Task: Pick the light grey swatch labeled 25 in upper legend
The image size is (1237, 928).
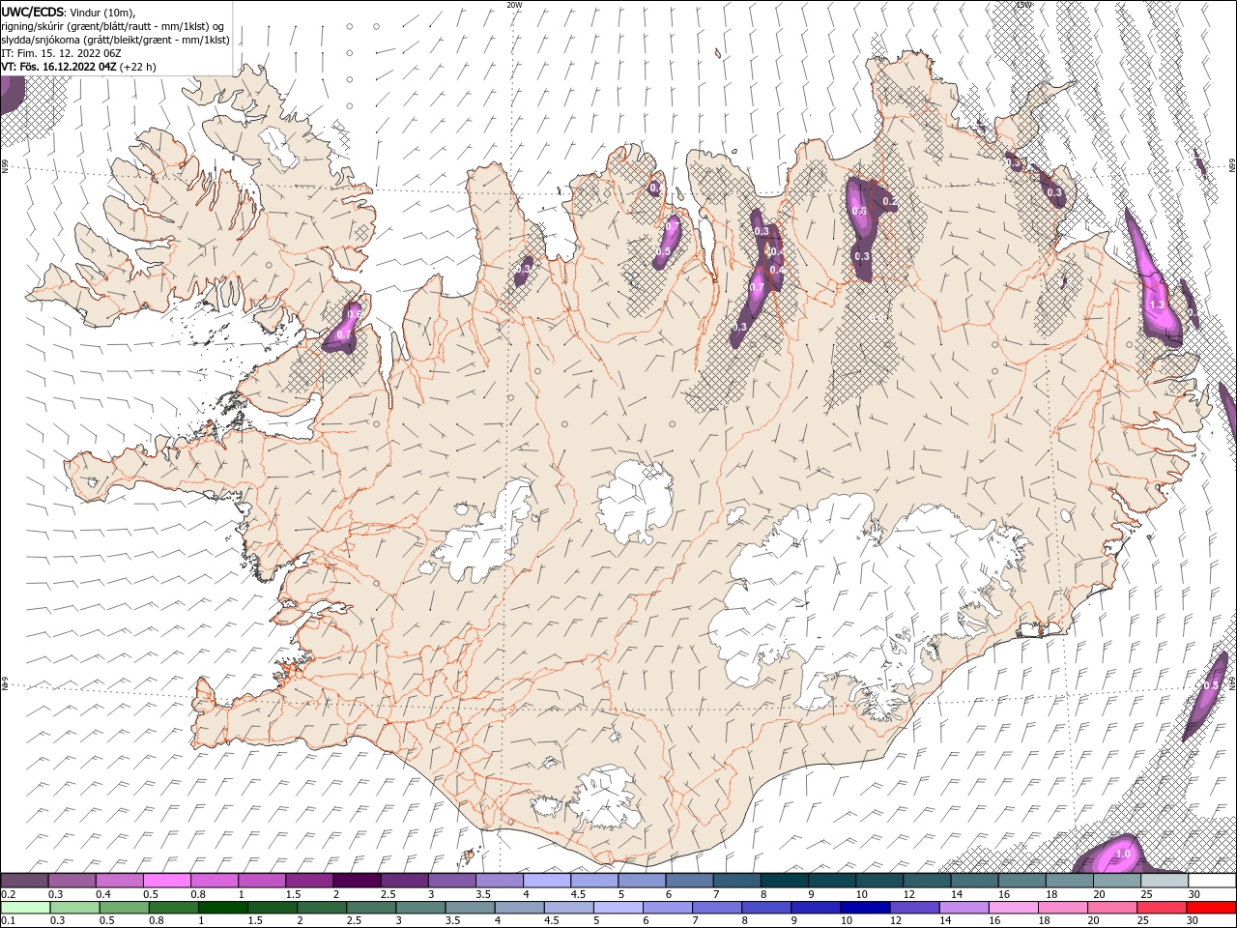Action: pyautogui.click(x=1164, y=881)
